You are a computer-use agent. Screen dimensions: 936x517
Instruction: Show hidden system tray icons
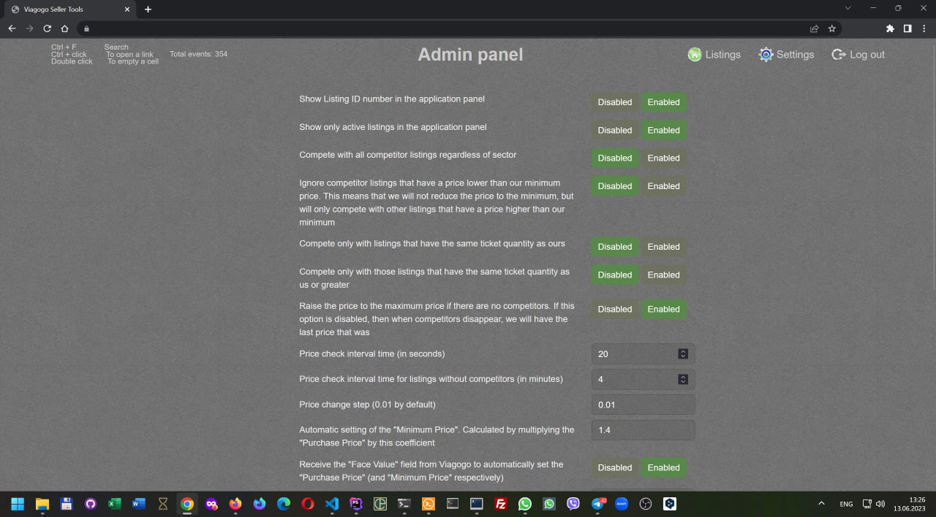(821, 504)
